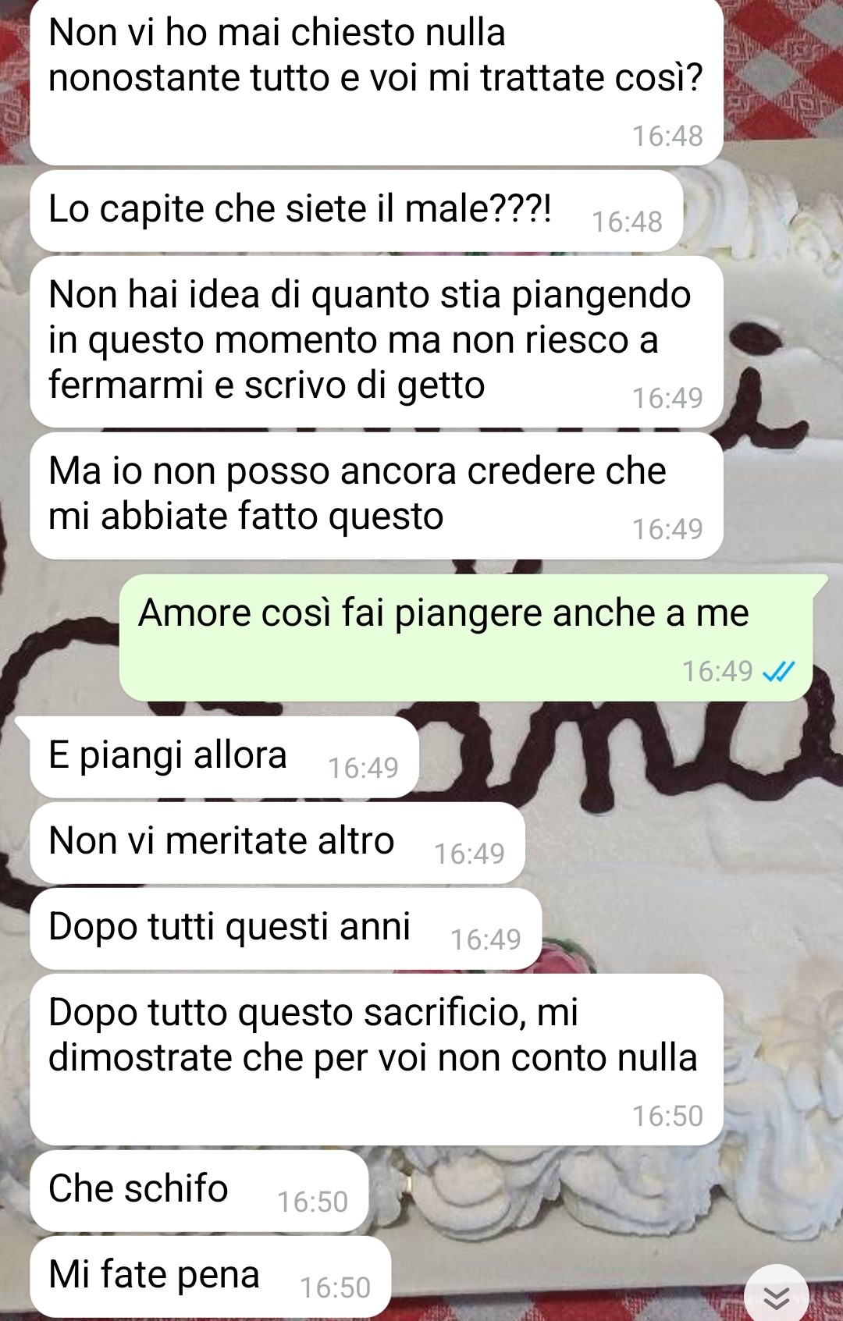Tap the 'Non vi meritate altro' message
Viewport: 843px width, 1321px height.
coord(278,843)
